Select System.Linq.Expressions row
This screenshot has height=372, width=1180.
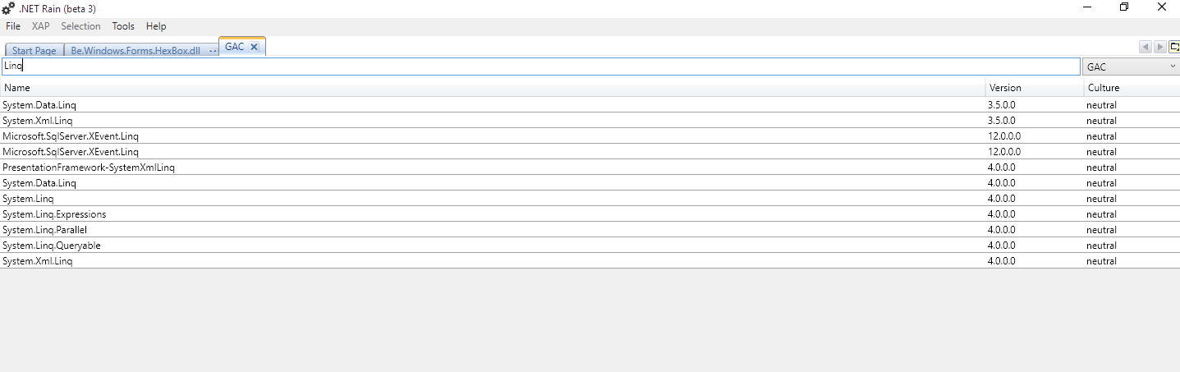(590, 214)
